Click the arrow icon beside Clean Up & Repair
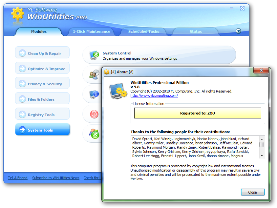This screenshot has height=208, width=277. [x=22, y=53]
